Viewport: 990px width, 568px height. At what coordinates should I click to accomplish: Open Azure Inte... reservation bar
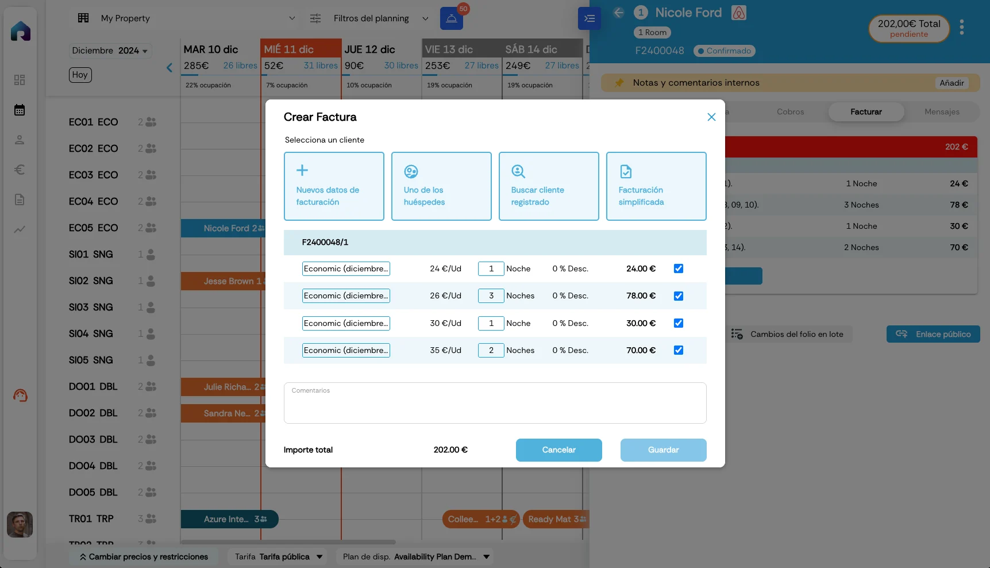[x=230, y=519]
